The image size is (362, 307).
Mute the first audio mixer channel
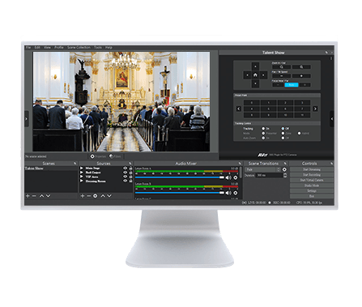228,177
